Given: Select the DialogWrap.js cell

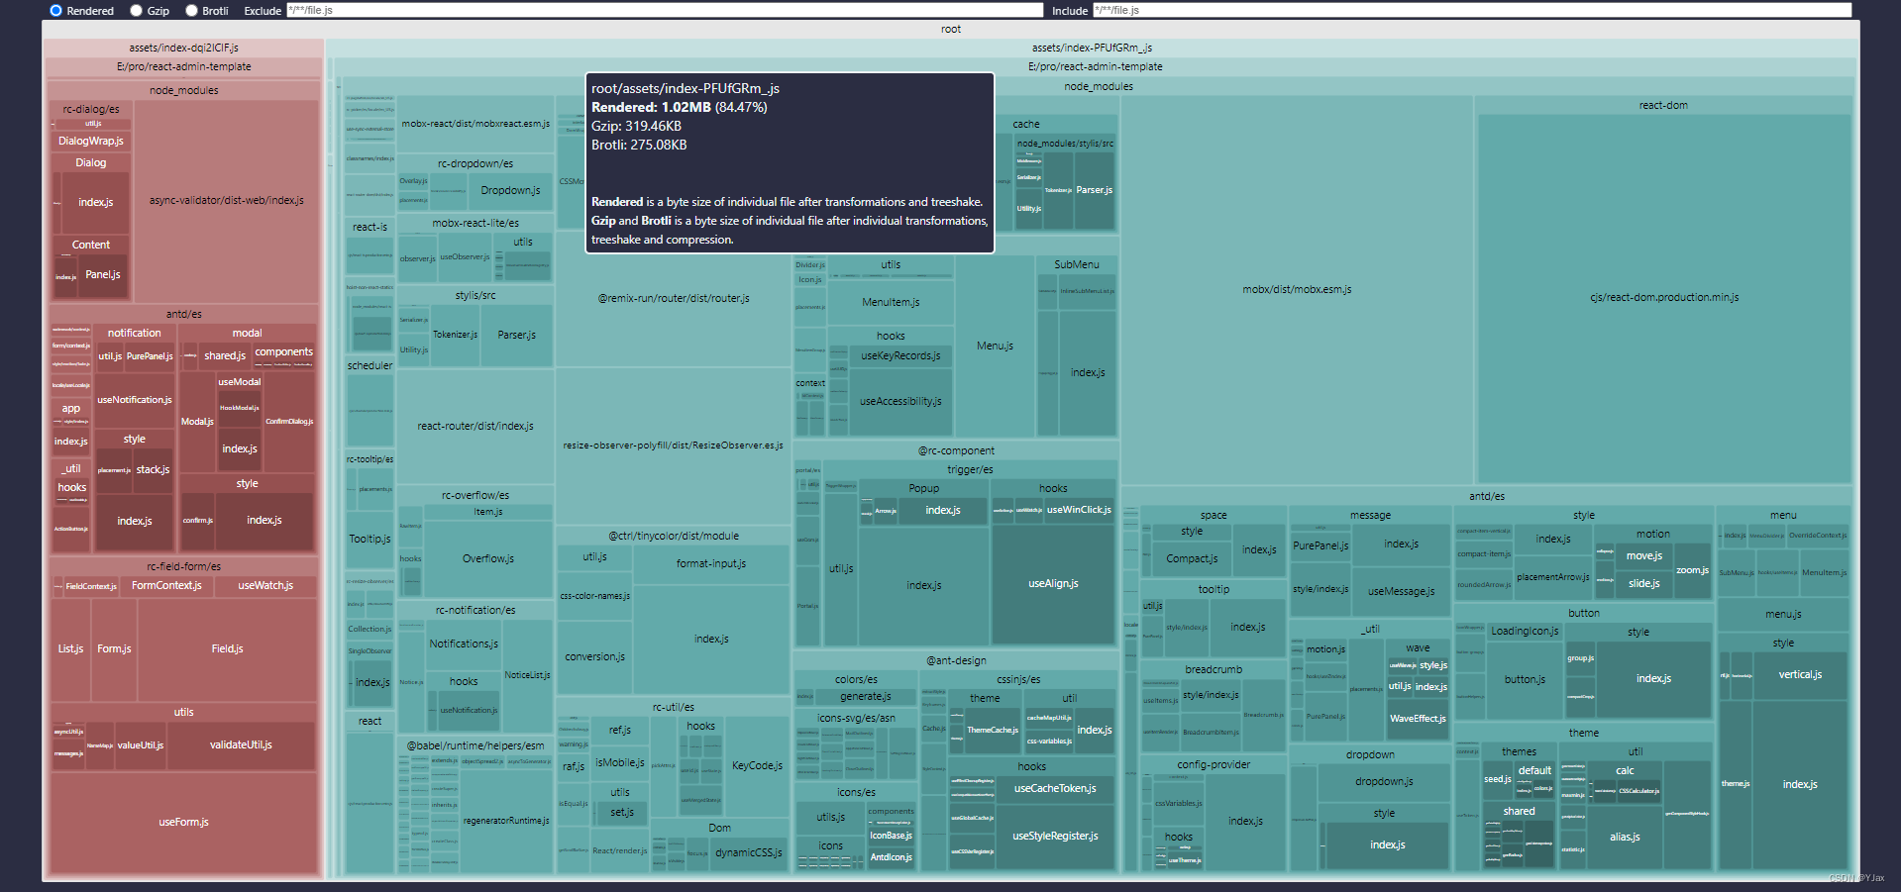Looking at the screenshot, I should coord(90,141).
